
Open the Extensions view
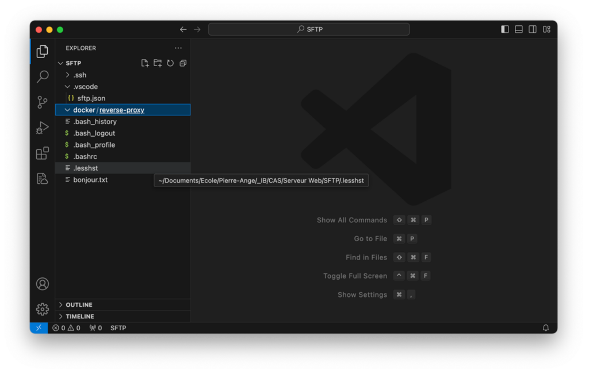pos(43,153)
